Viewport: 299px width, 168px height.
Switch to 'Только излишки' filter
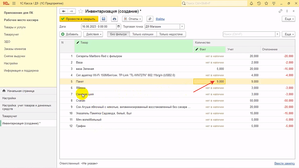(x=143, y=34)
